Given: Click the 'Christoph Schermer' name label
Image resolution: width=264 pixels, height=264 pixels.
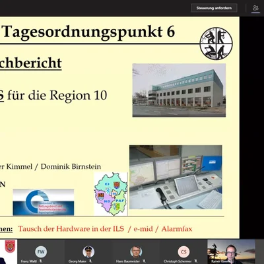Looking at the screenshot, I should pos(178,261).
